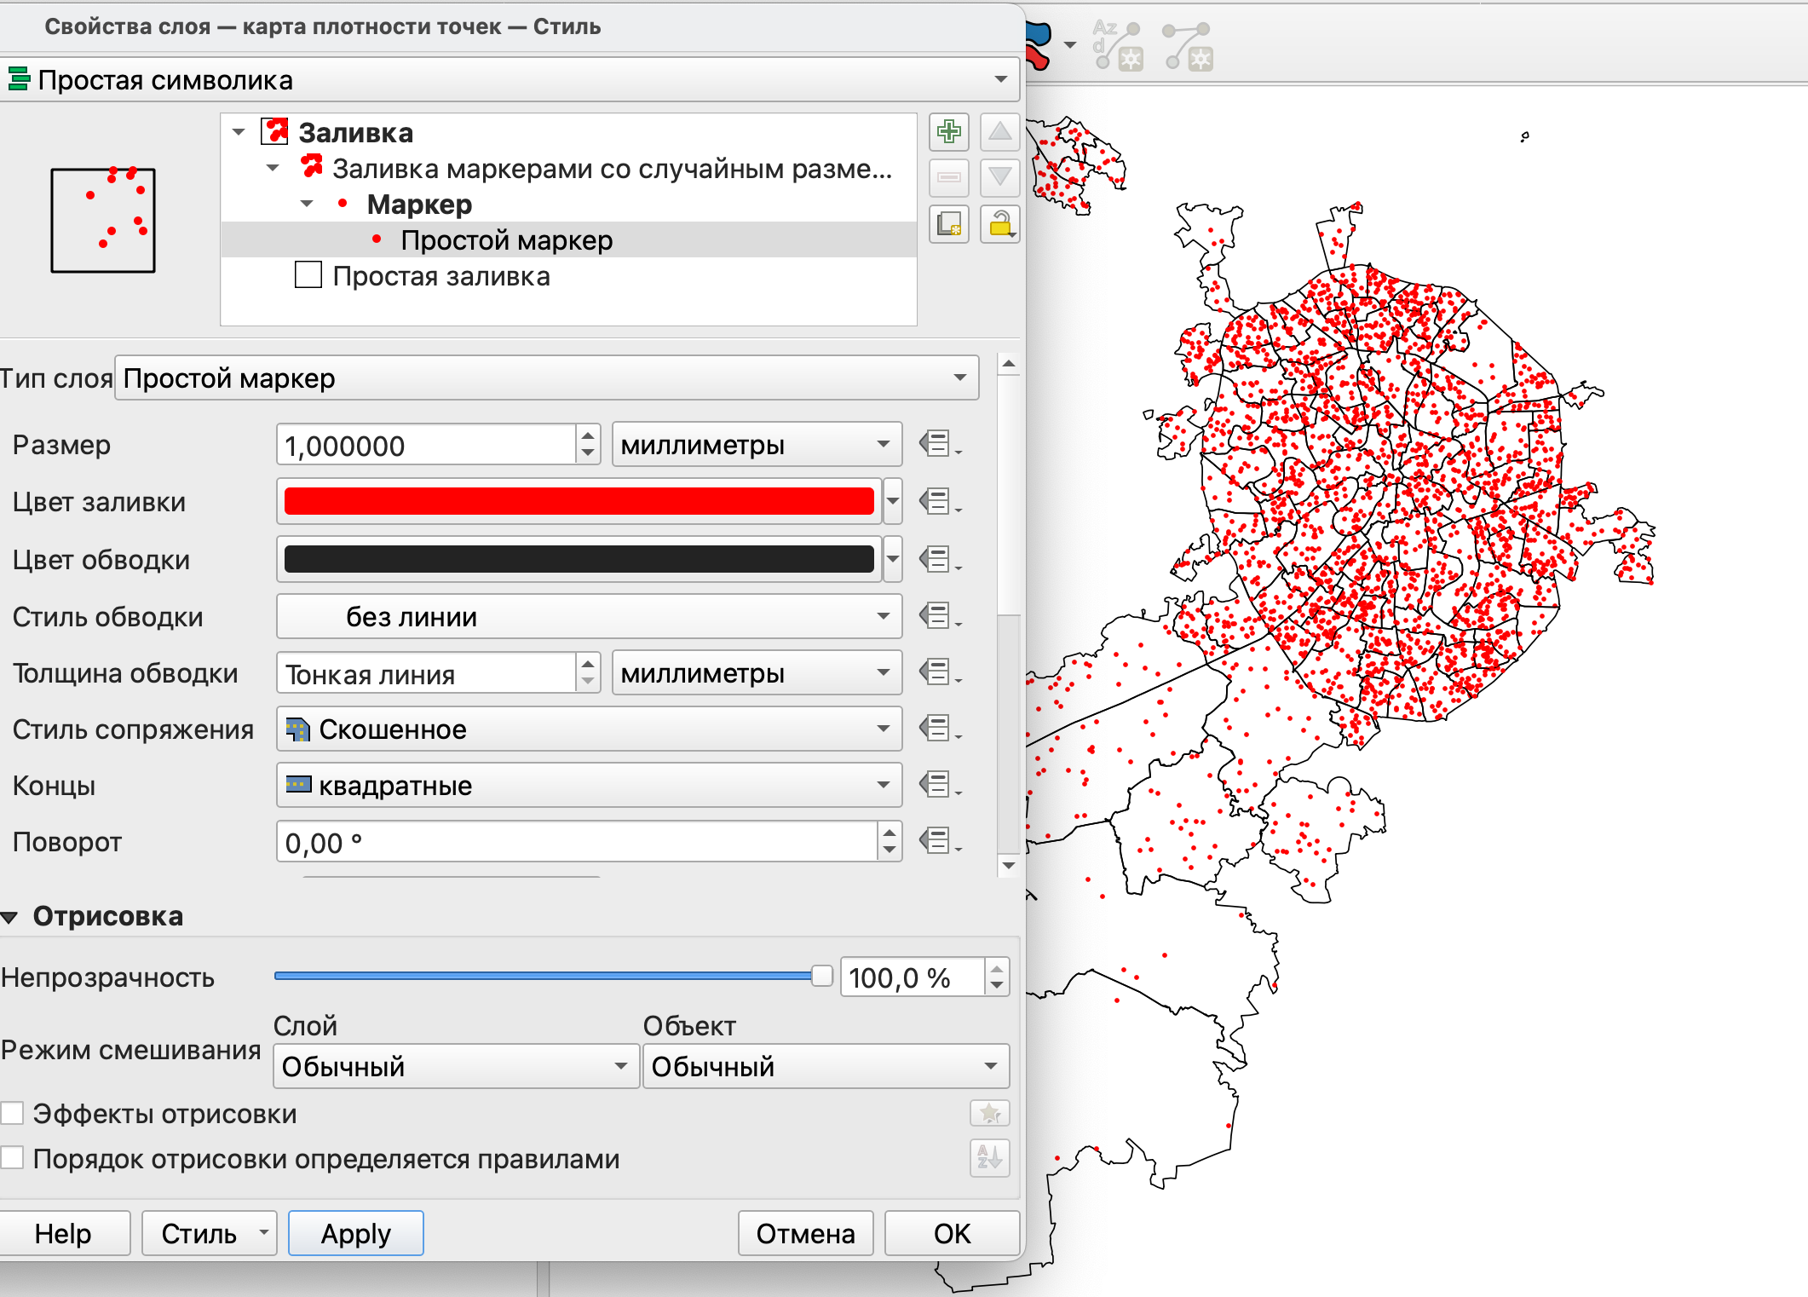Select the Маркер tree item
The image size is (1808, 1297).
pyautogui.click(x=418, y=205)
